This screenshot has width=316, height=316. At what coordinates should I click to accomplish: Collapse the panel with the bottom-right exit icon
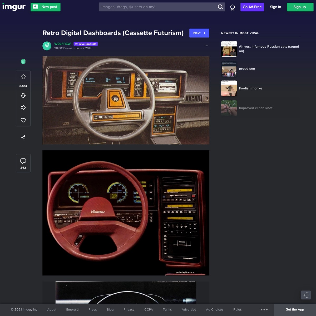306,295
